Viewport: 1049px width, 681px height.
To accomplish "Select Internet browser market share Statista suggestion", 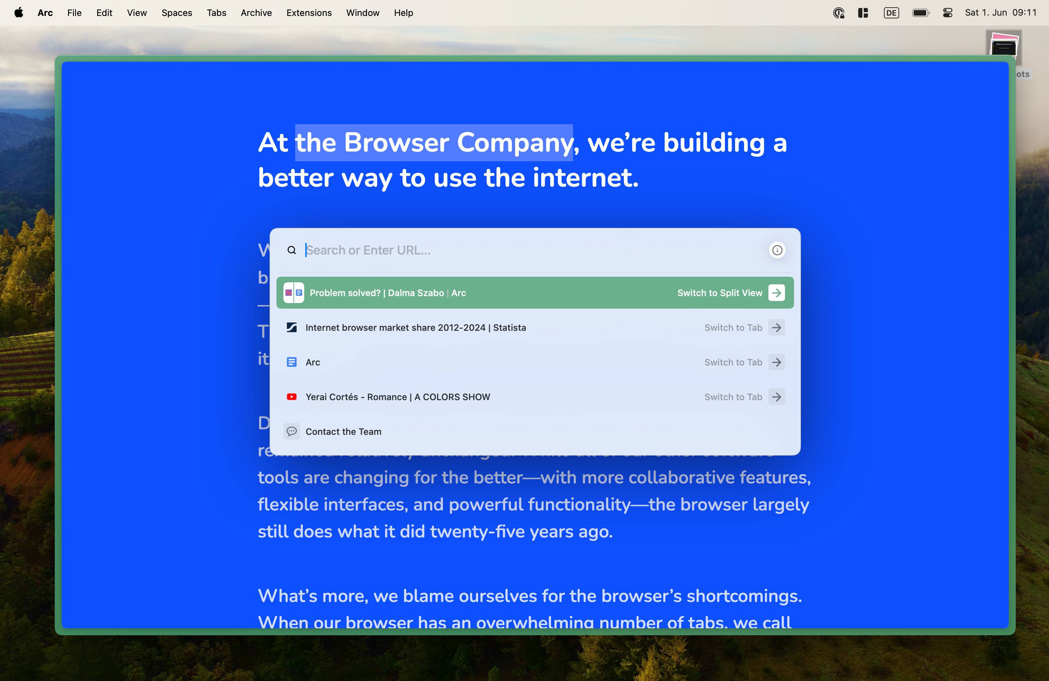I will pos(535,327).
